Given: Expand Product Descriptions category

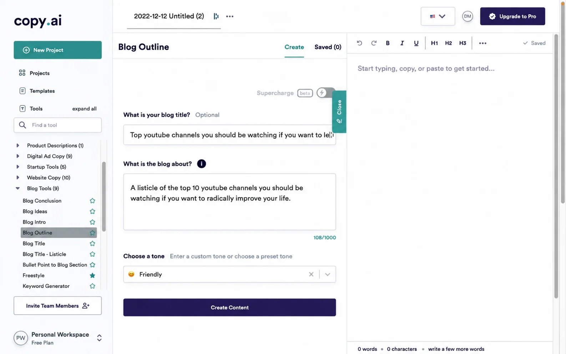Looking at the screenshot, I should coord(18,146).
